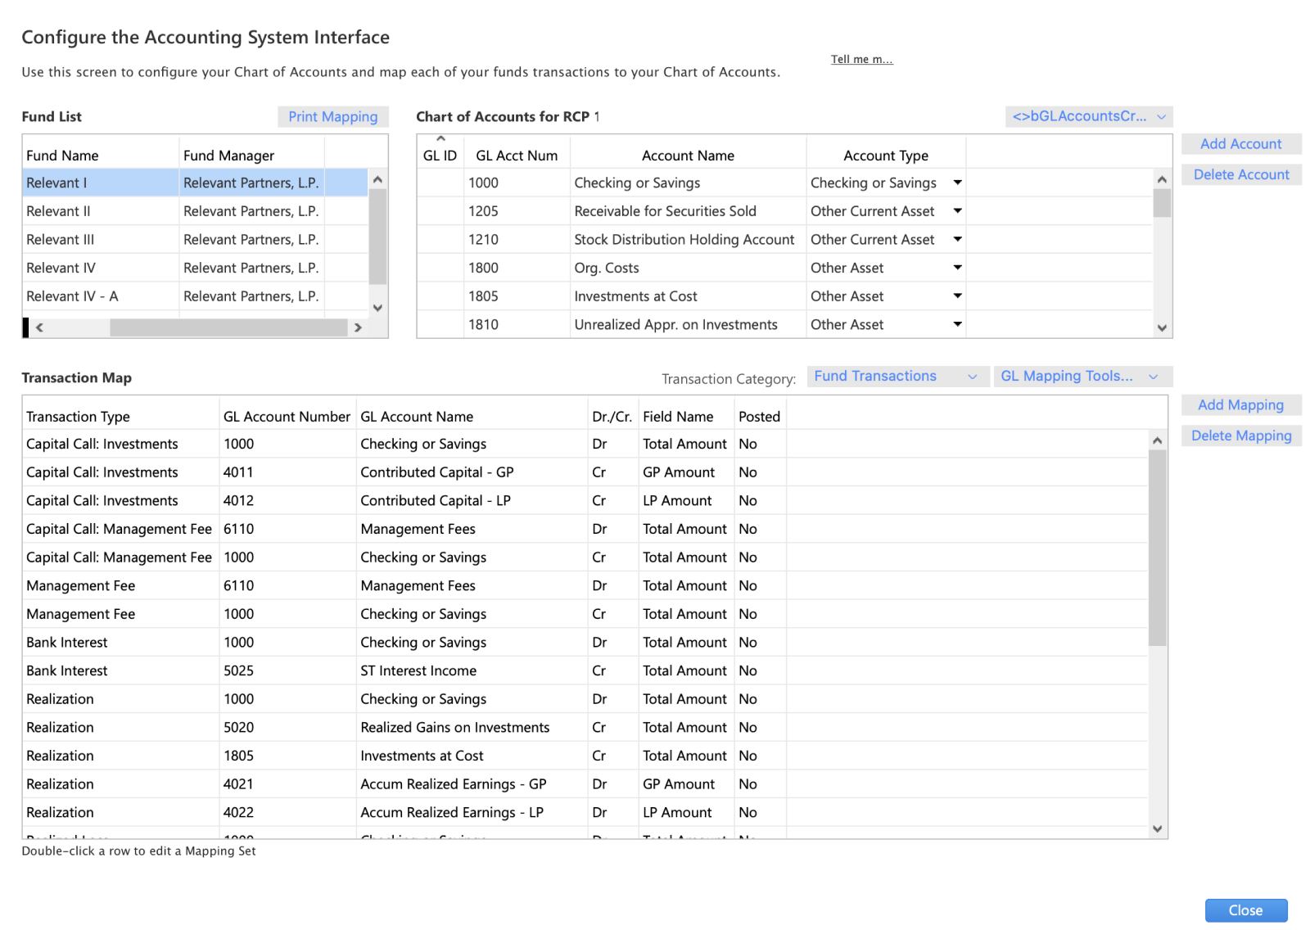Open Account Type dropdown for account 1000
This screenshot has height=930, width=1310.
(x=957, y=183)
